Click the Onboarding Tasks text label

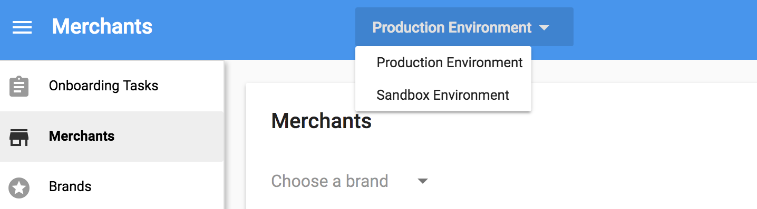click(x=103, y=86)
